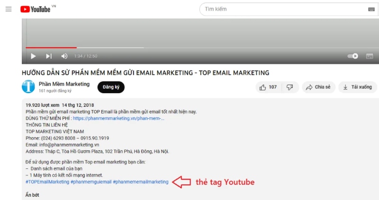Viewport: 379px width, 200px height.
Task: Click TOP MARKETING VIỆT NAM text
Action: point(55,131)
